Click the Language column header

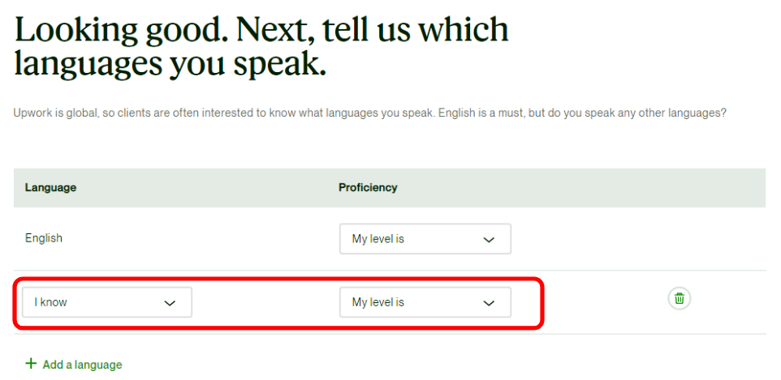pyautogui.click(x=50, y=187)
